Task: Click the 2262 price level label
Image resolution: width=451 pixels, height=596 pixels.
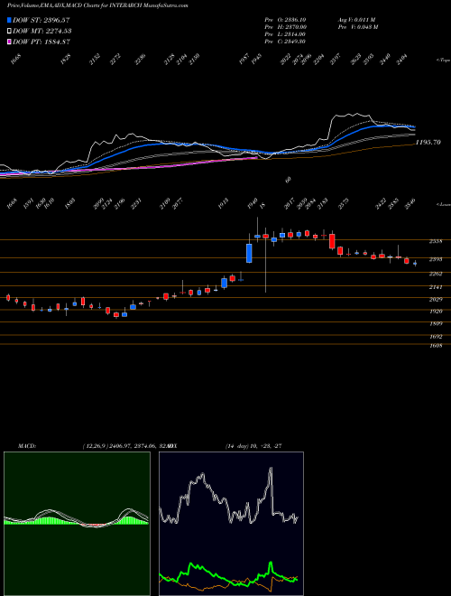Action: [x=436, y=274]
